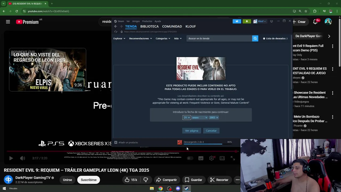The height and width of the screenshot is (192, 341).
Task: Toggle YouTube autoplay switch
Action: click(x=190, y=158)
